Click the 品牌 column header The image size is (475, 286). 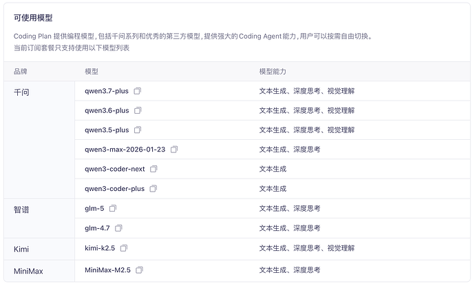tap(21, 72)
